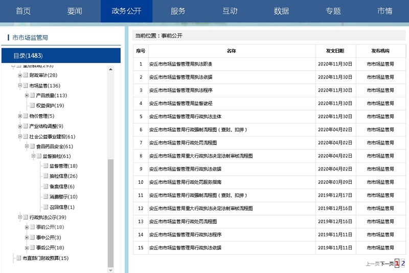
Task: Select 召回信息(1) in directory tree
Action: tap(62, 207)
